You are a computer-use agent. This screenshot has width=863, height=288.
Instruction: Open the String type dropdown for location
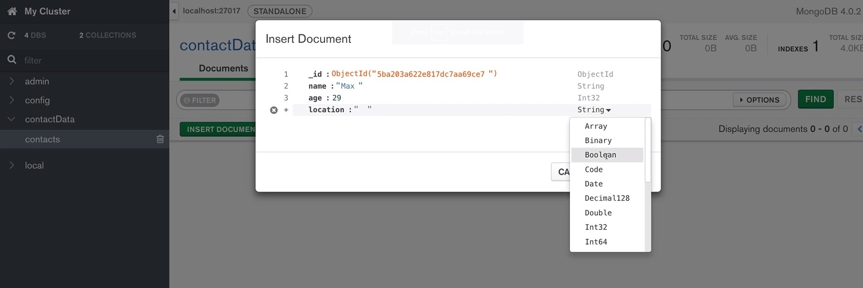(x=594, y=110)
